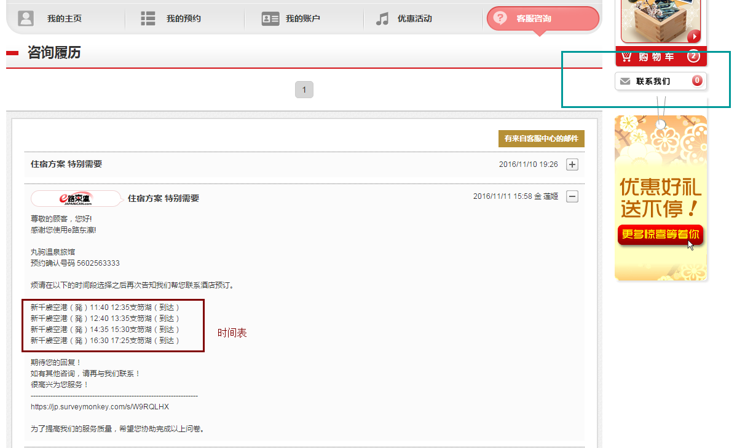Click the 11:40 12:35 timetable row
737x448 pixels.
(105, 307)
